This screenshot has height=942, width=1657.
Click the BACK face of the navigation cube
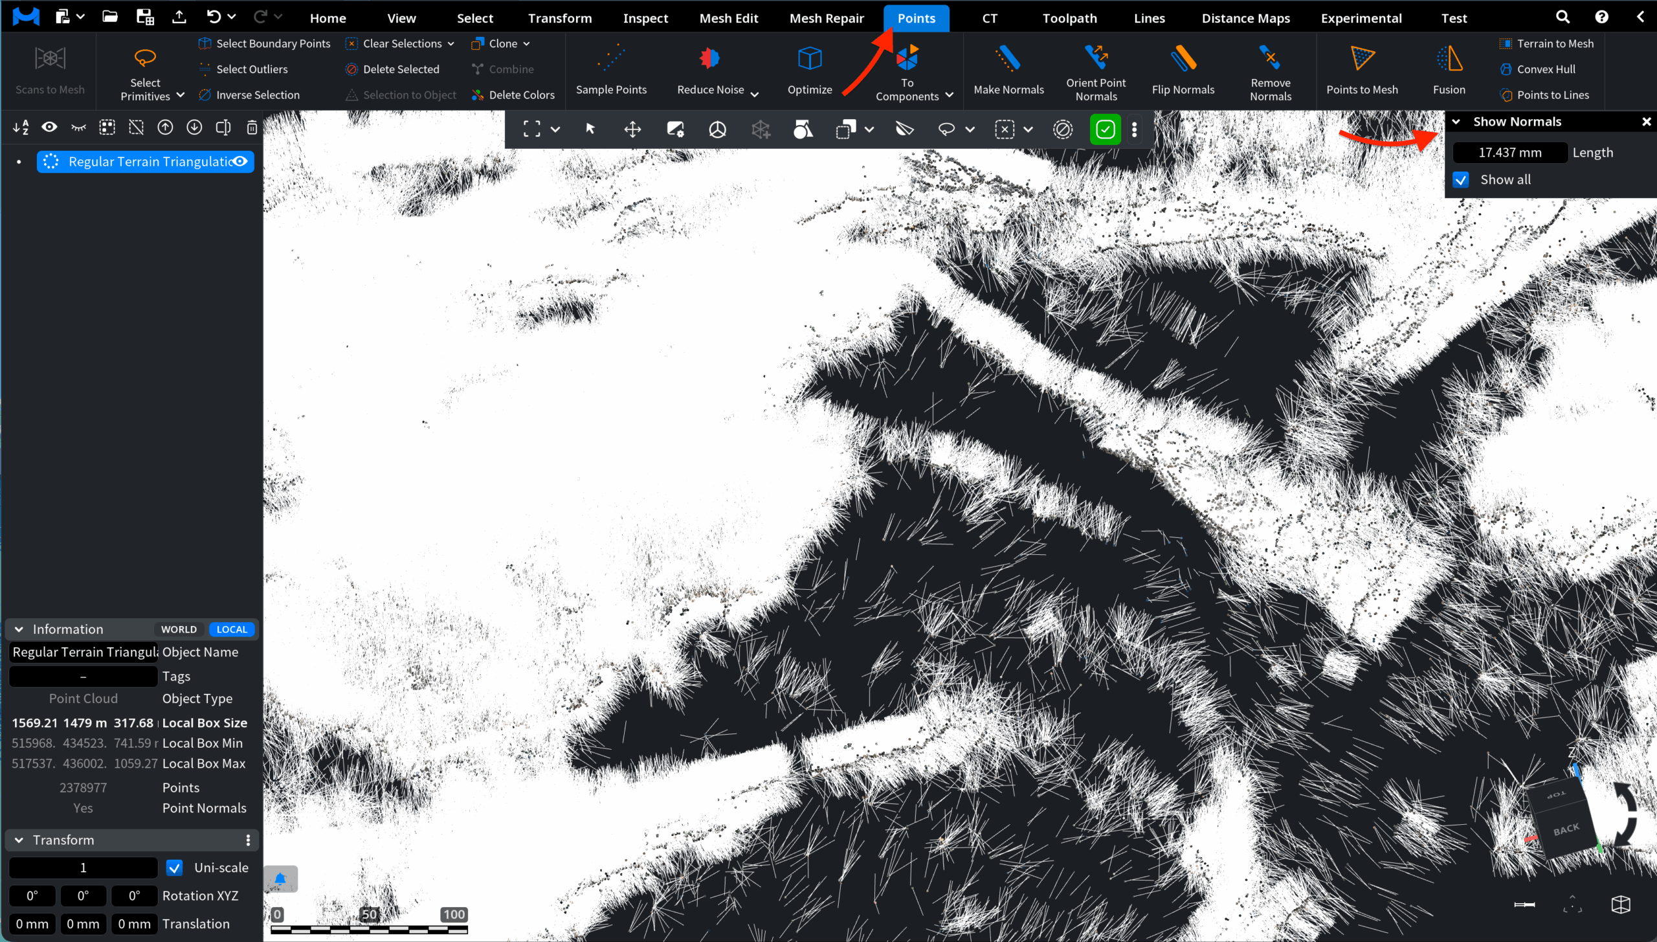(x=1566, y=830)
